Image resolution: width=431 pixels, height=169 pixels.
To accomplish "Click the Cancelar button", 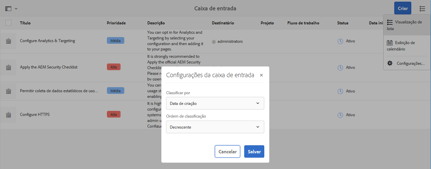I will tap(228, 151).
